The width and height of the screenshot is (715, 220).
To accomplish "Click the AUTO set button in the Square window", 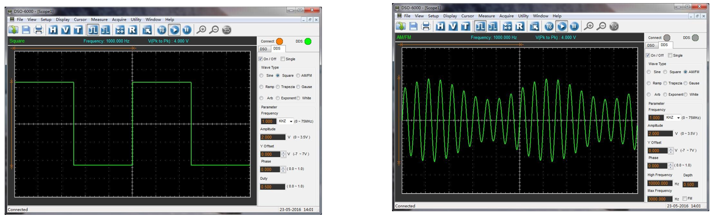I will click(162, 30).
